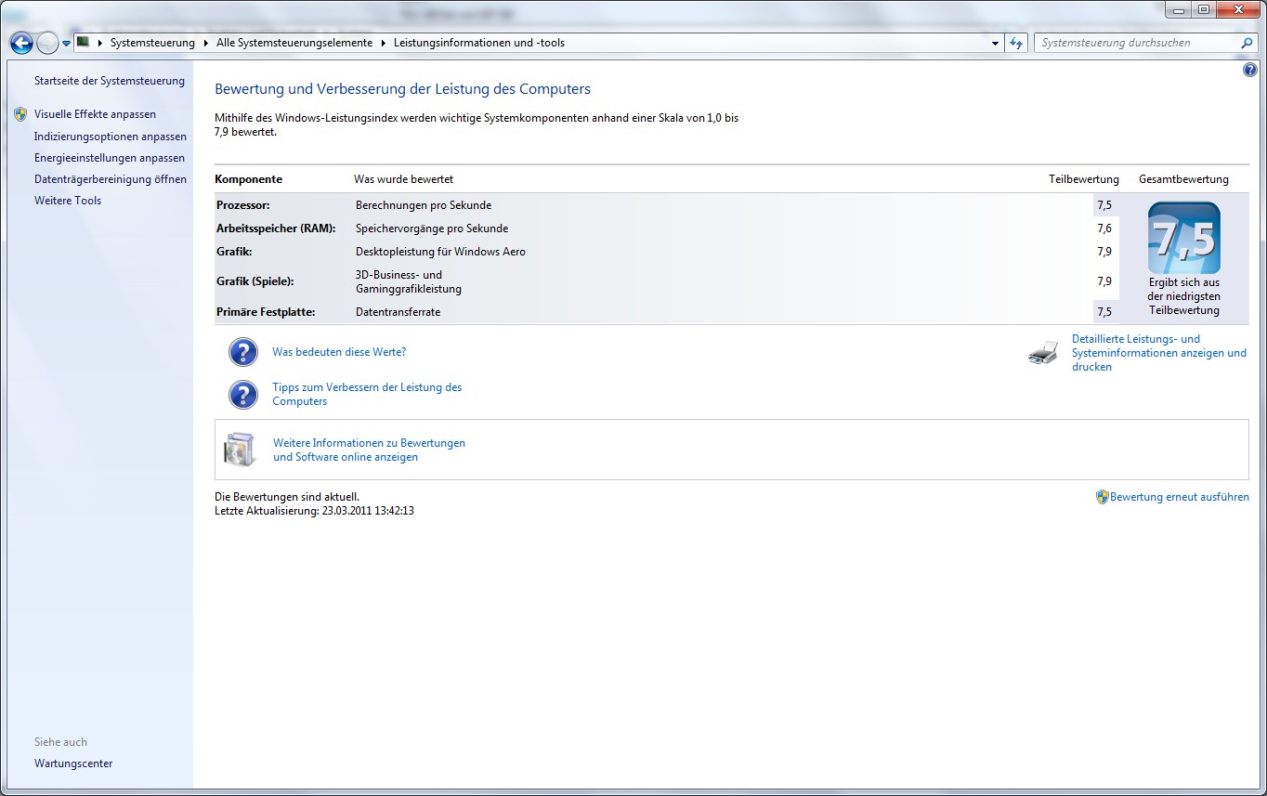
Task: Click the Datentransferrate description
Action: coord(398,312)
